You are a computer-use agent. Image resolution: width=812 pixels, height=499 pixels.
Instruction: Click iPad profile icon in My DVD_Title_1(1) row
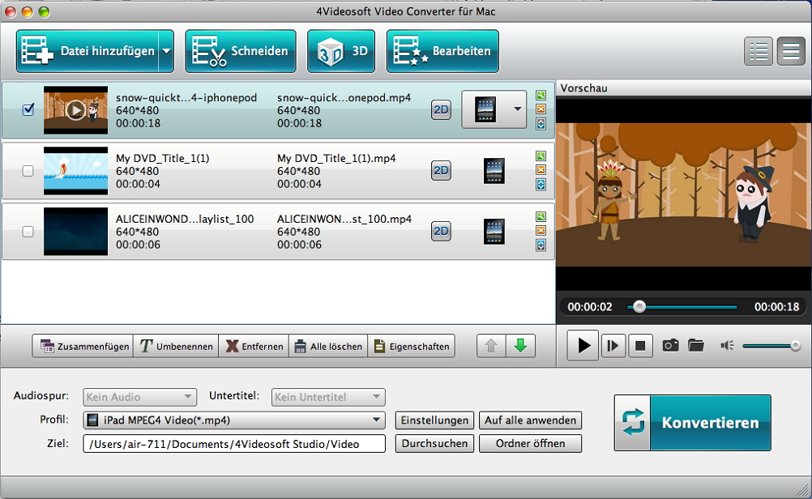[x=494, y=171]
